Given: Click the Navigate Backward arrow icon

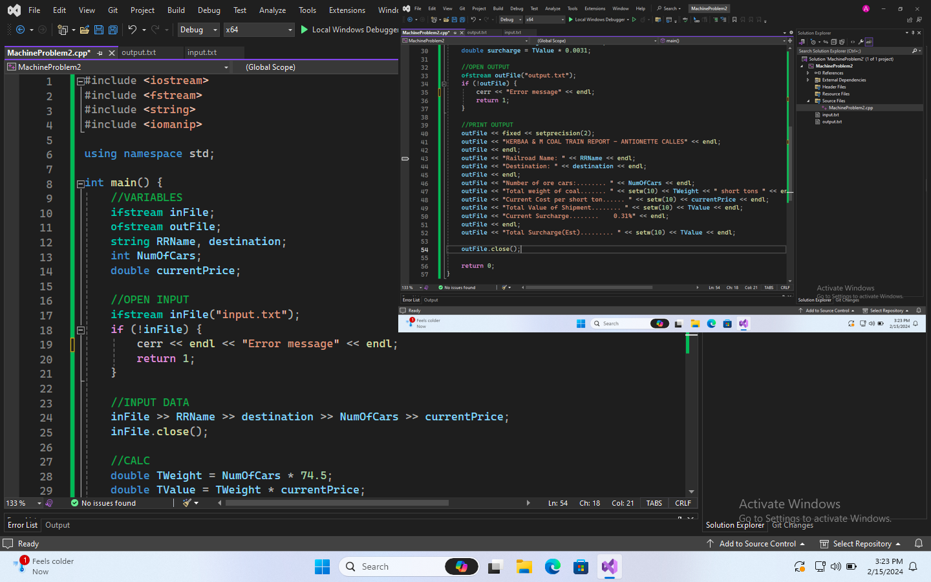Looking at the screenshot, I should point(20,28).
